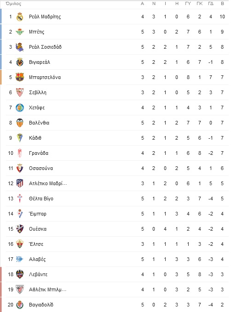Image resolution: width=231 pixels, height=312 pixels.
Task: Click the Villarreal yellow crest
Action: click(x=20, y=62)
